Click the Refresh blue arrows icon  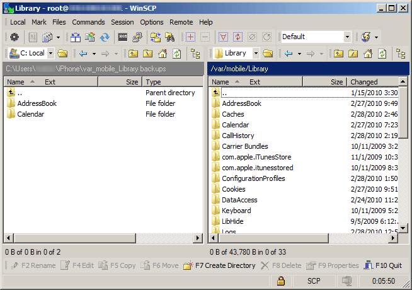pos(105,37)
